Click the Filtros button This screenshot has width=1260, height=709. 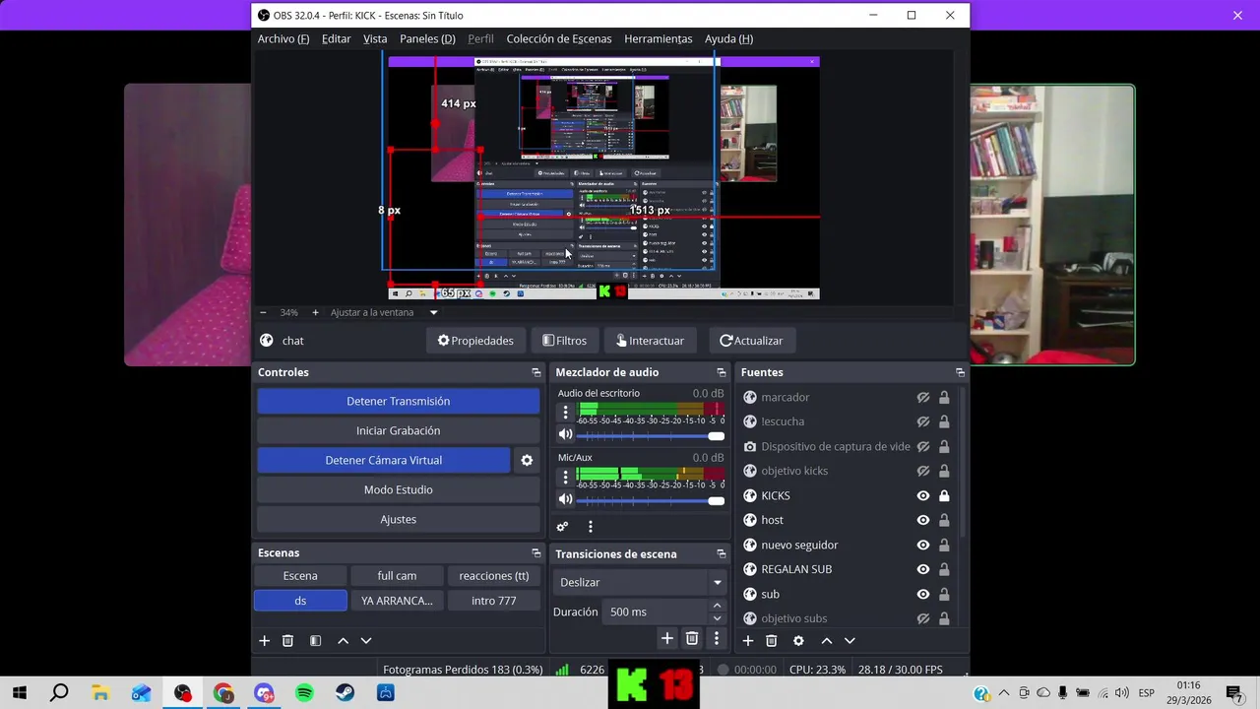[564, 341]
